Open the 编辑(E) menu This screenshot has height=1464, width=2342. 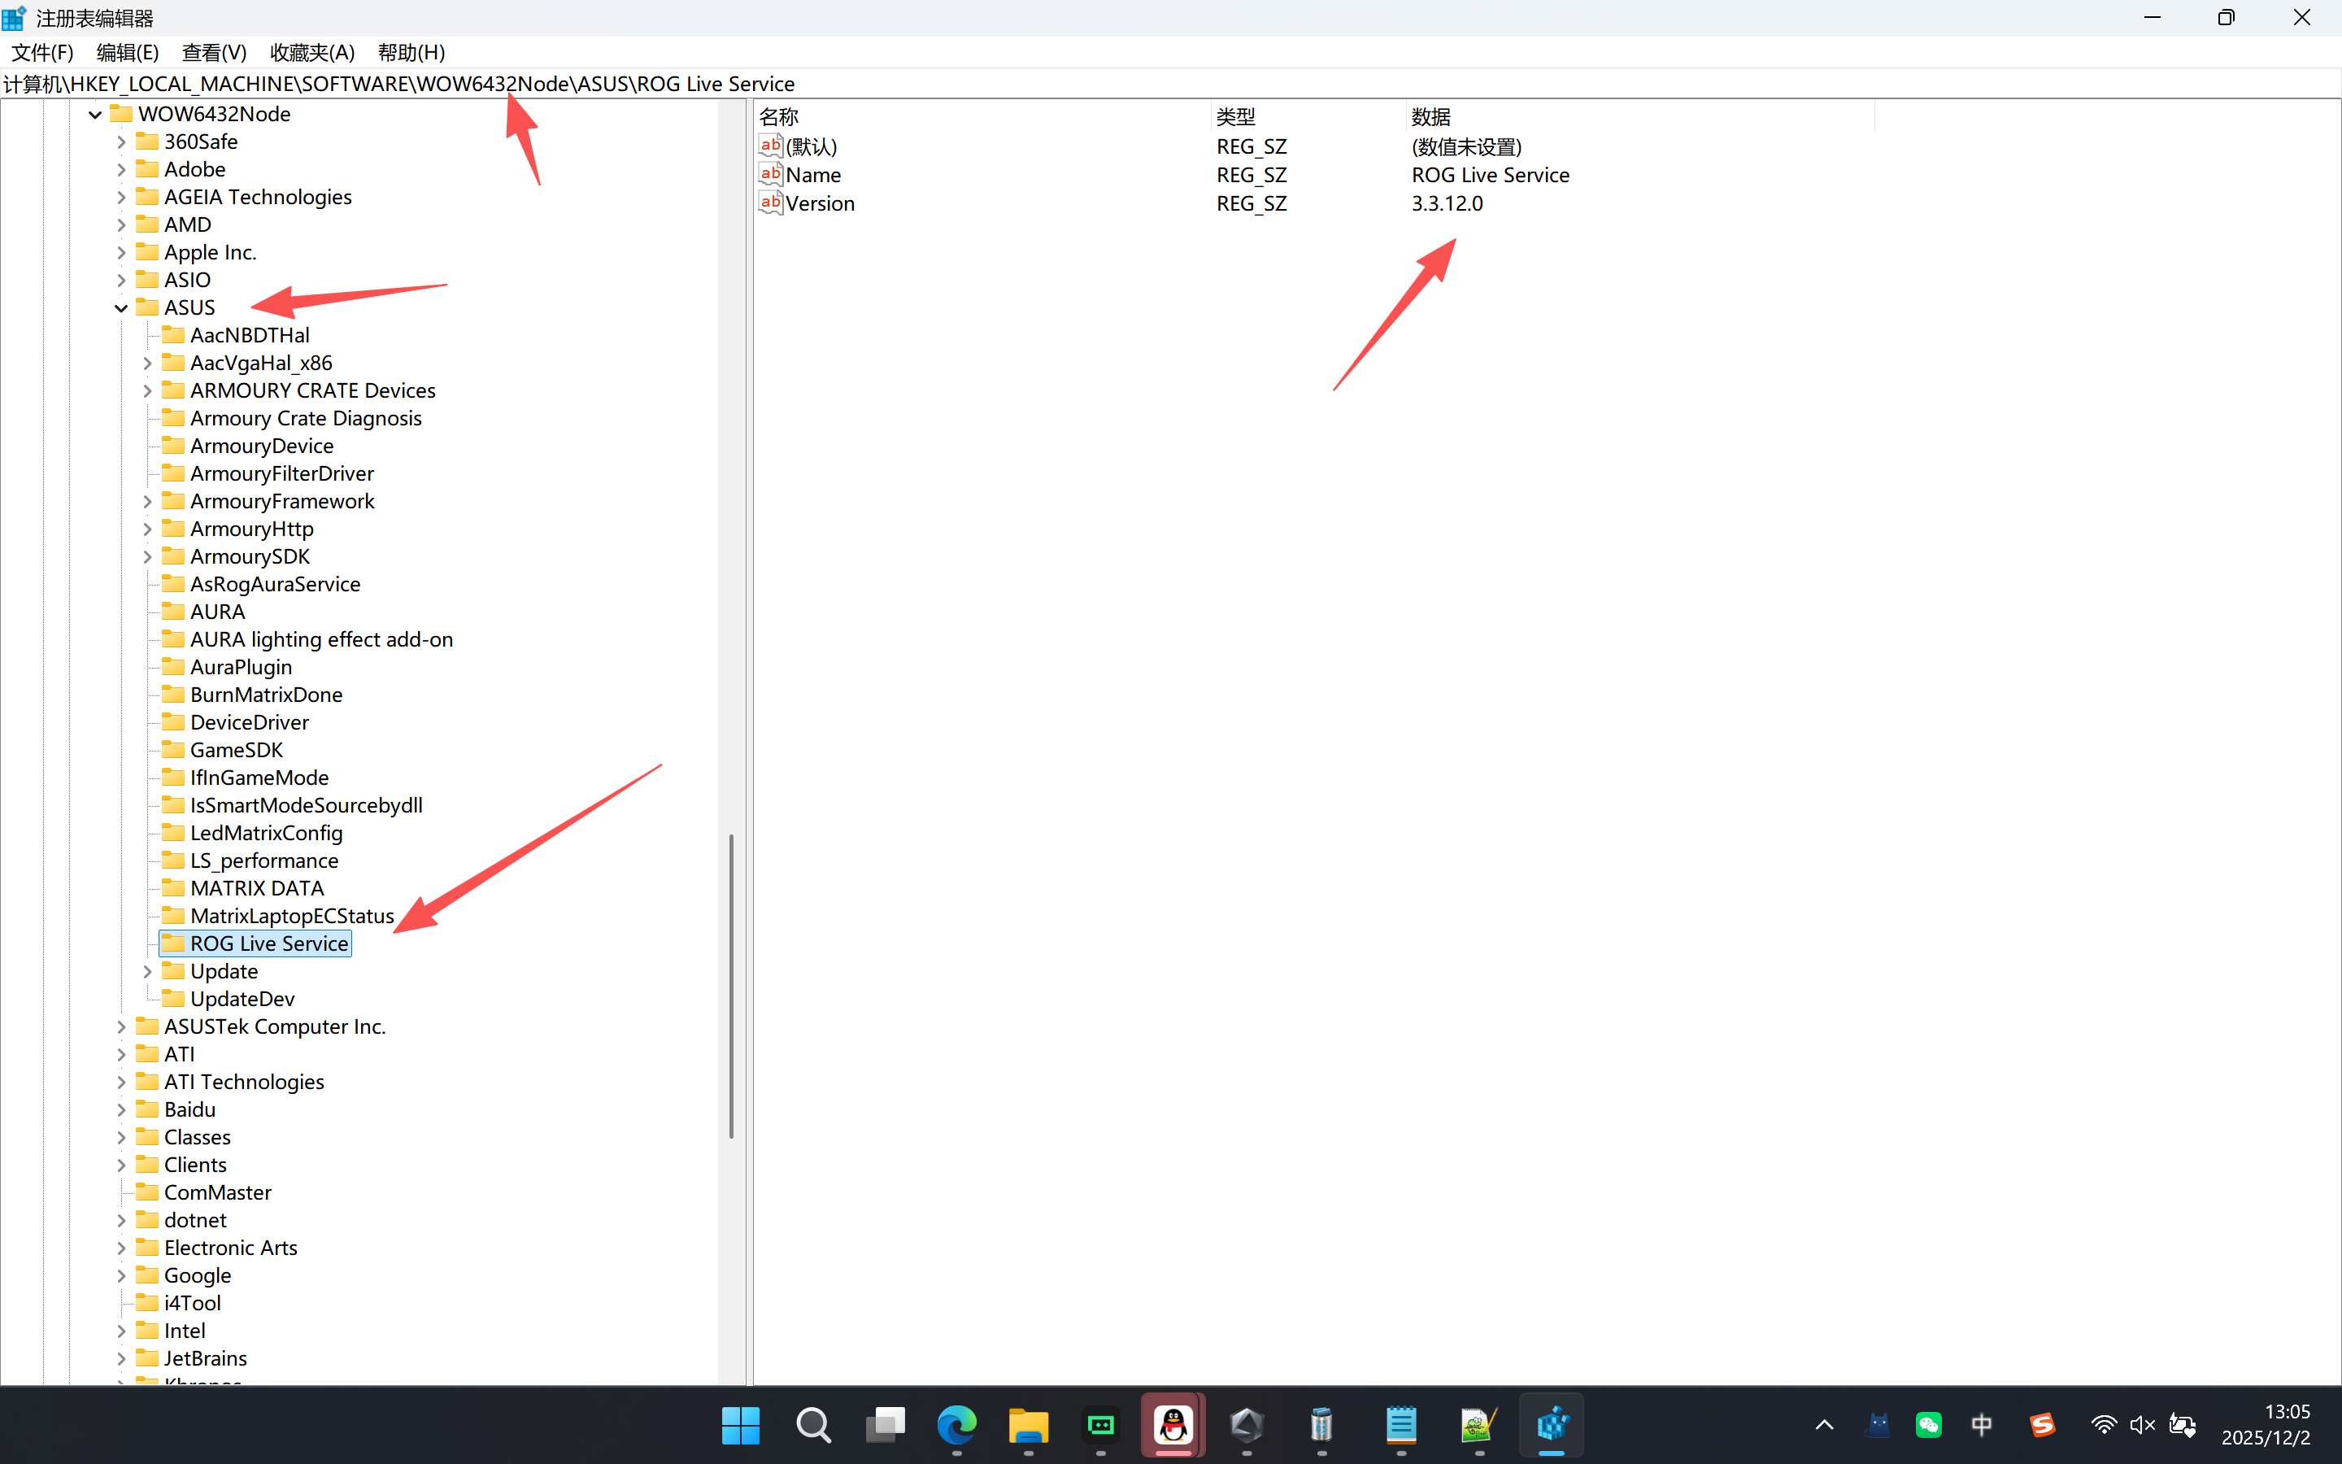coord(127,52)
